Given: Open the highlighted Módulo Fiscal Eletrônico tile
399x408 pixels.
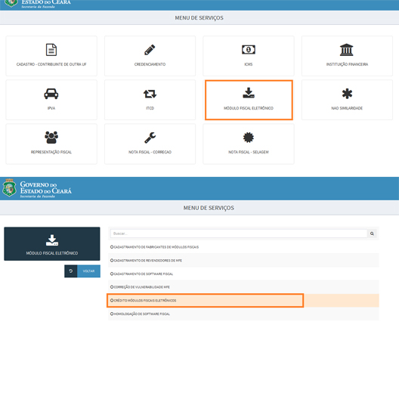Looking at the screenshot, I should coord(249,100).
